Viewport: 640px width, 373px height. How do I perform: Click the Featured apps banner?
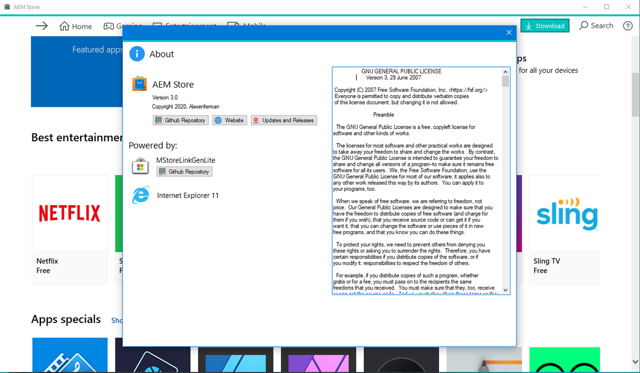pos(77,71)
